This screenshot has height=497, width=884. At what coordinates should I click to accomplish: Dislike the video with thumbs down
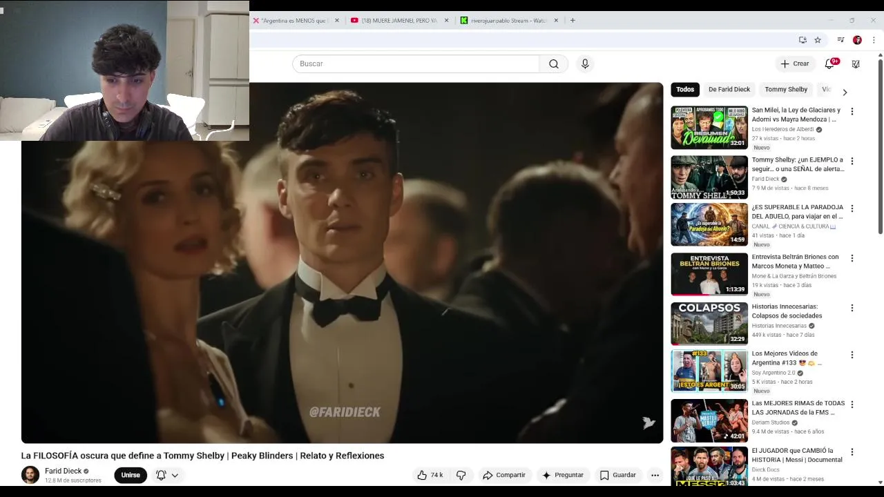[x=461, y=475]
